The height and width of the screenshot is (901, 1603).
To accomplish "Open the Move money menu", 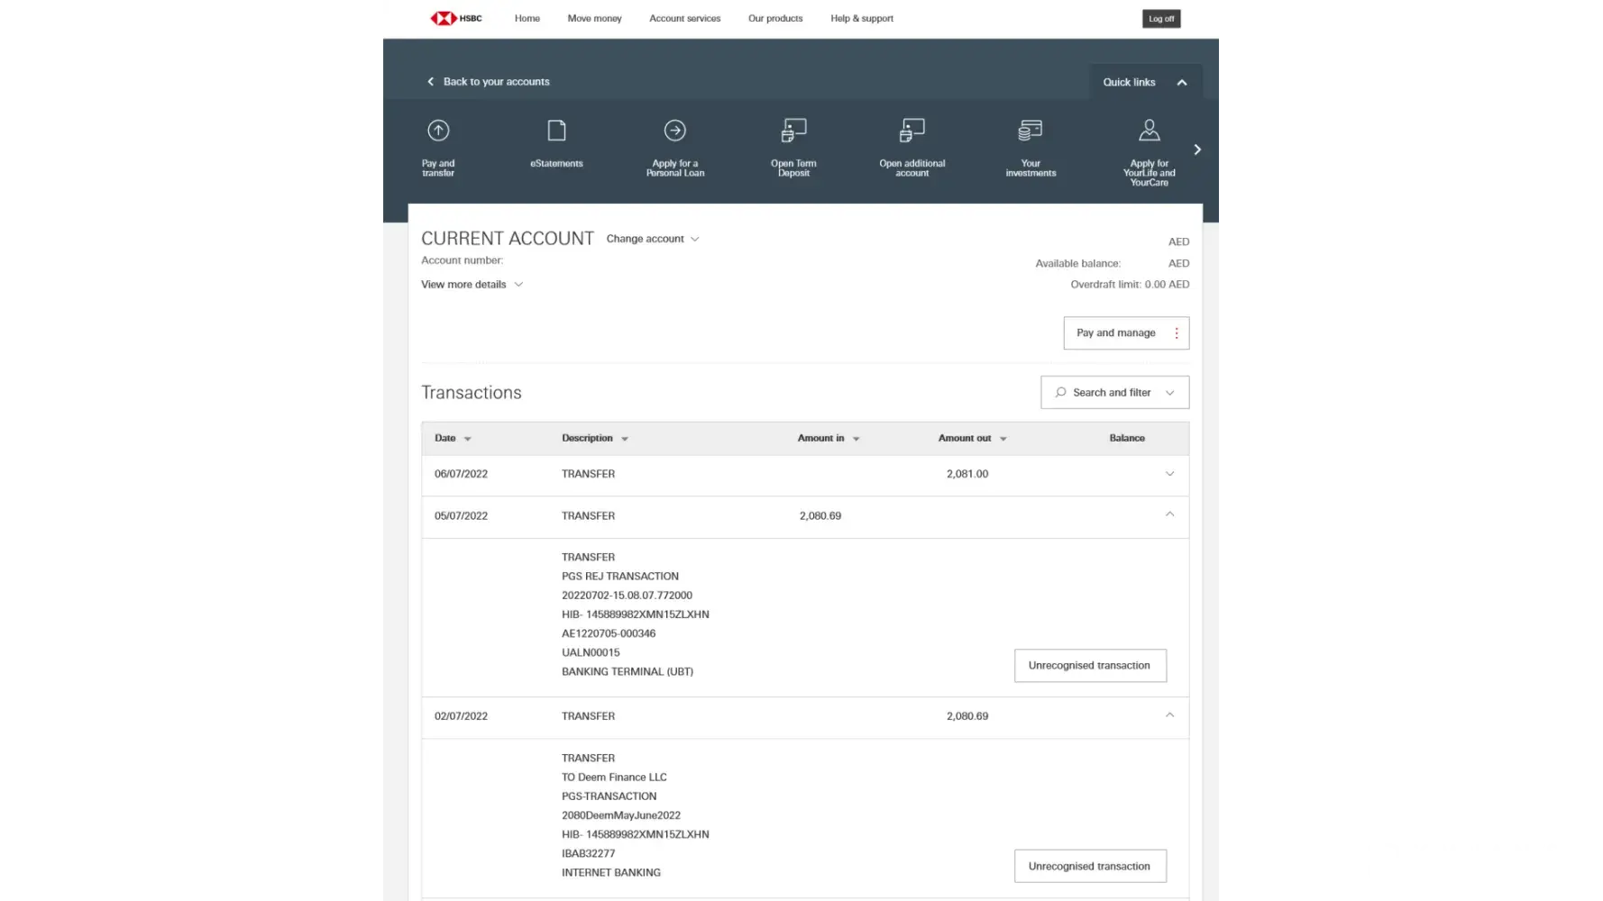I will [x=594, y=18].
